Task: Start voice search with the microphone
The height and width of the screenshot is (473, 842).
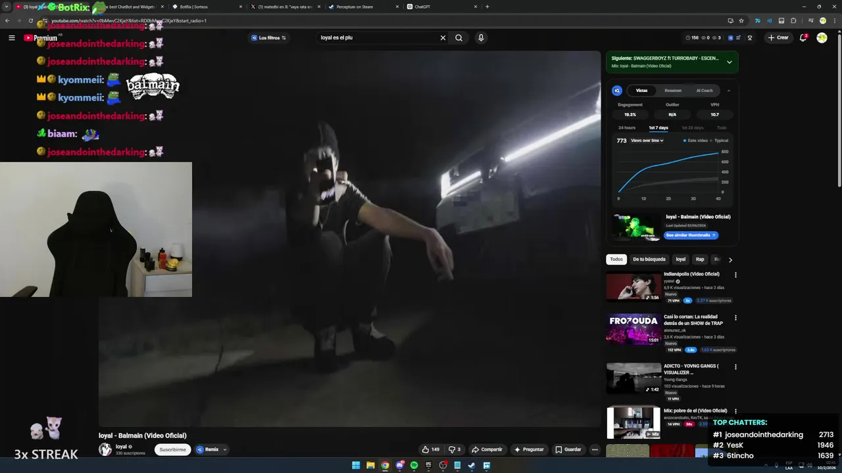Action: click(x=481, y=38)
